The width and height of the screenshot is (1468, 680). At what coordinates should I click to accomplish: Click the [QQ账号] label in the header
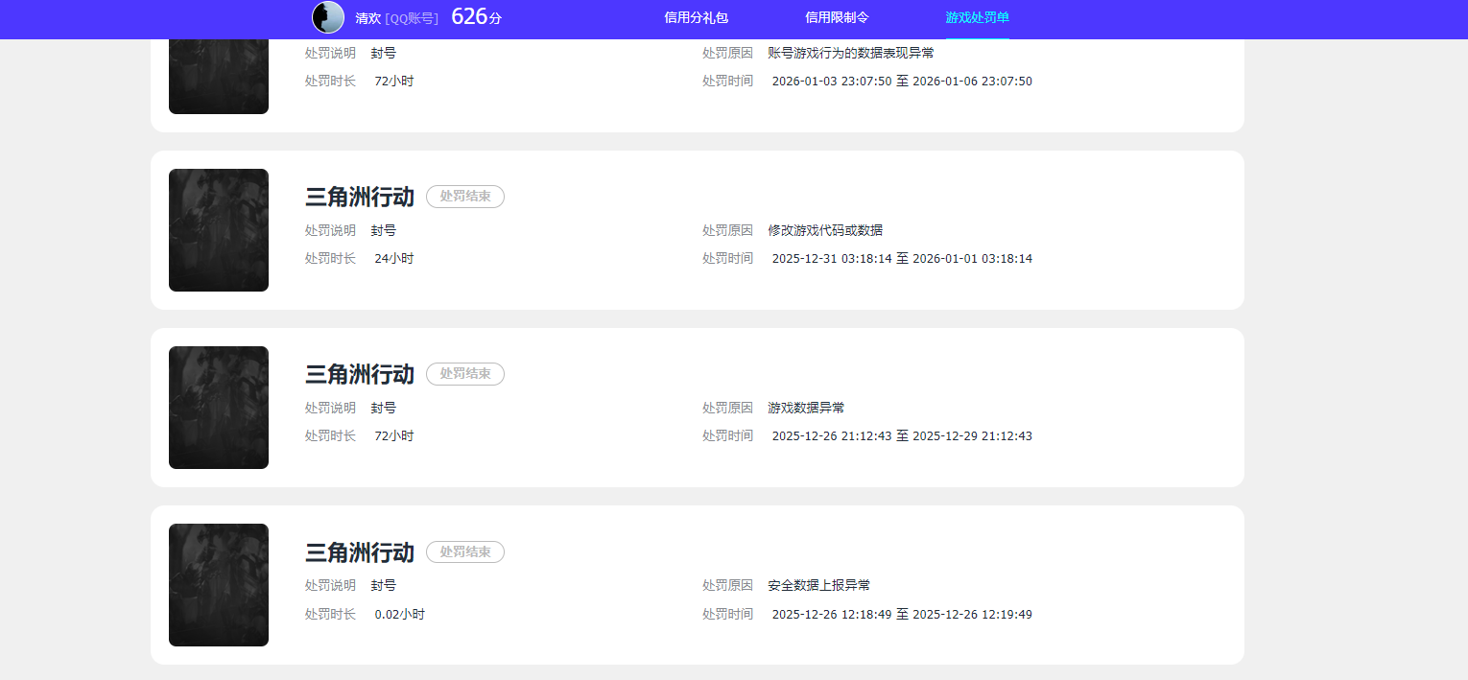[x=412, y=18]
